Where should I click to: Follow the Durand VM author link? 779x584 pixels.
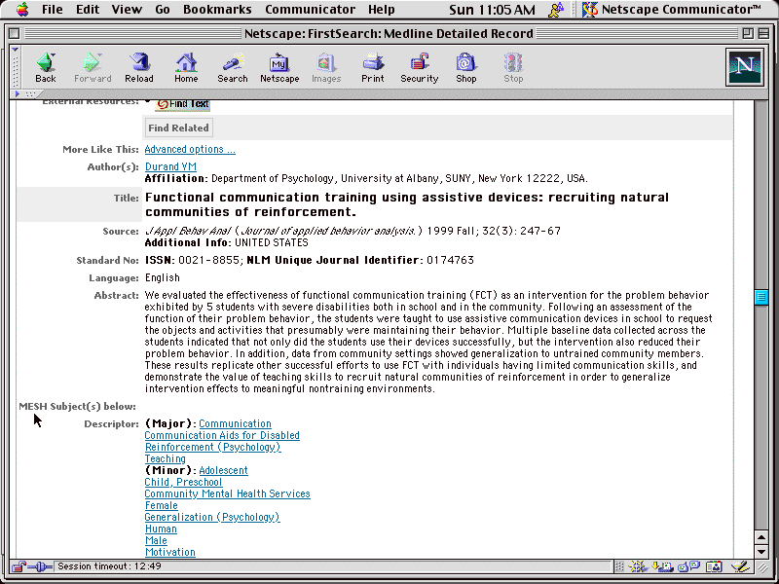tap(170, 166)
